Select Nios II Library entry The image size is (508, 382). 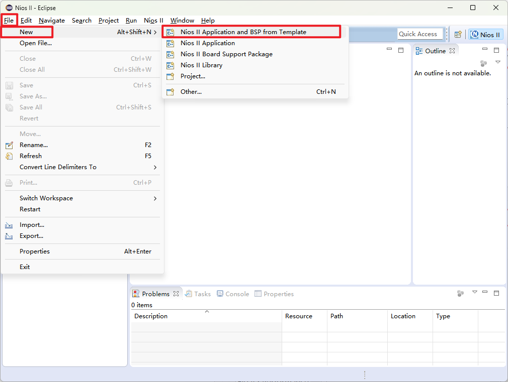[255, 65]
